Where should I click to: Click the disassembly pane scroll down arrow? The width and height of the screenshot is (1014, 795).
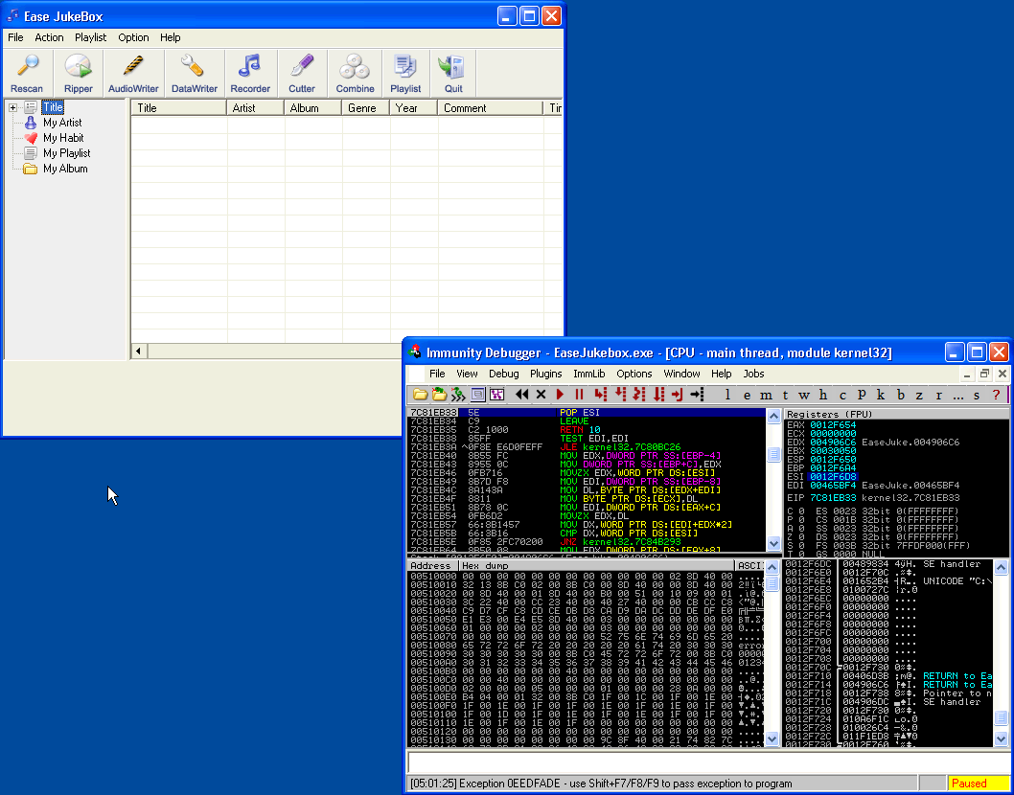pos(774,544)
